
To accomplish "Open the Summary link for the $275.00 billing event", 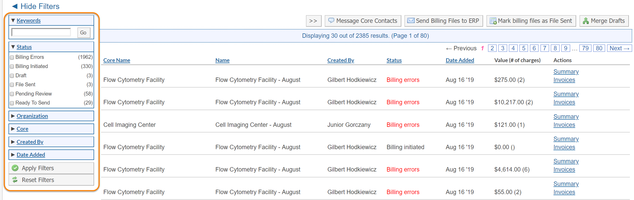I will 566,72.
